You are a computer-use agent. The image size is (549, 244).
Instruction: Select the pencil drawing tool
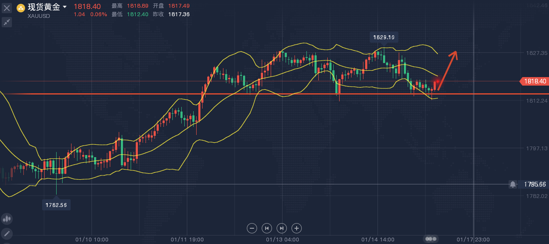coord(6,233)
